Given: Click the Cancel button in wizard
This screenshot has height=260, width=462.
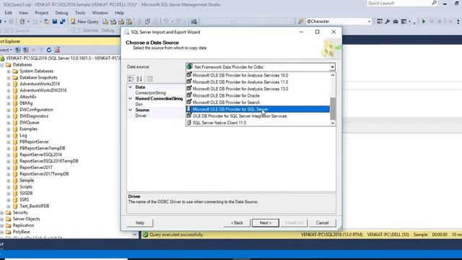Looking at the screenshot, I should [323, 223].
